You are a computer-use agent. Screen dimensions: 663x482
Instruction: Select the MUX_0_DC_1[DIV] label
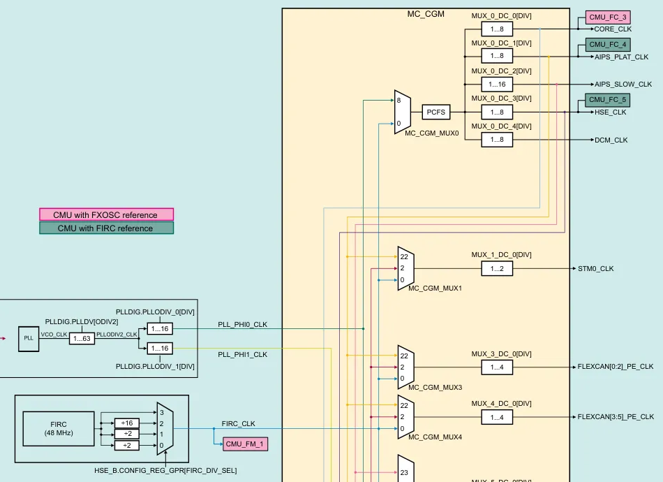(x=502, y=43)
